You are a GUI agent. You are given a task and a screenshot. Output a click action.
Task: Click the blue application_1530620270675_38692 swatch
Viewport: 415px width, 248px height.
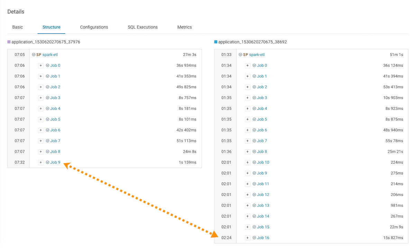pyautogui.click(x=216, y=42)
